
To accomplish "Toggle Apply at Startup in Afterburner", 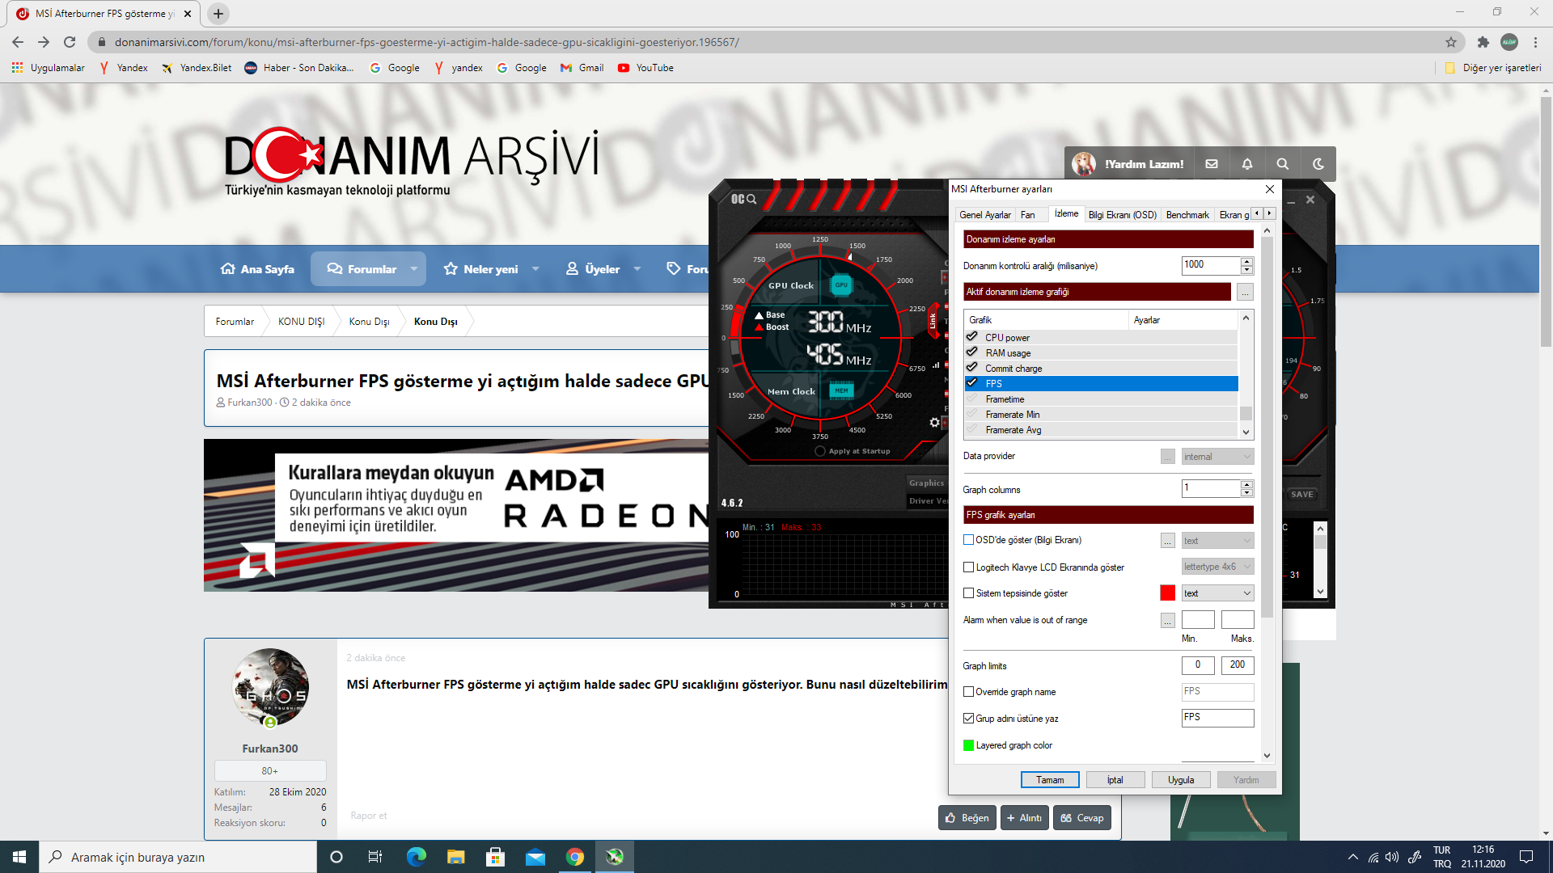I will click(x=820, y=451).
